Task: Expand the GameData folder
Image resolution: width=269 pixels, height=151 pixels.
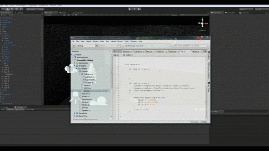Action: (75, 113)
